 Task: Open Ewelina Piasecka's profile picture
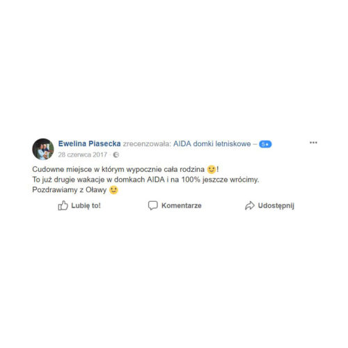tap(43, 149)
